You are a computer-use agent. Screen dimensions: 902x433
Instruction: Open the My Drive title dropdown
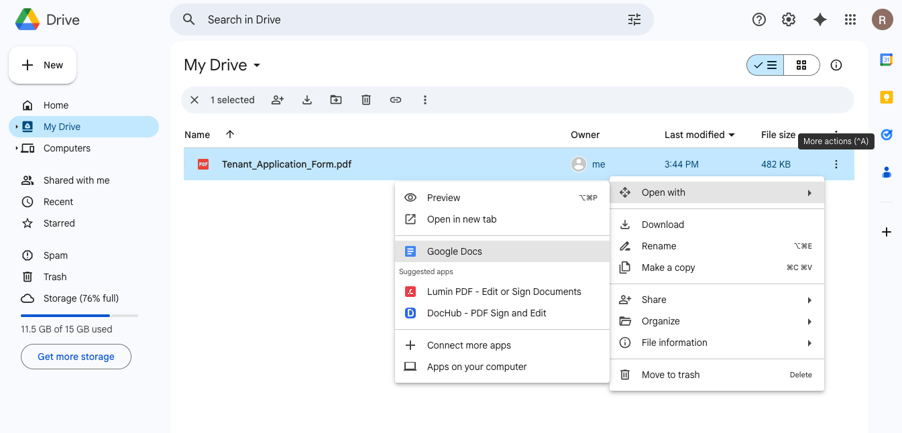[222, 65]
